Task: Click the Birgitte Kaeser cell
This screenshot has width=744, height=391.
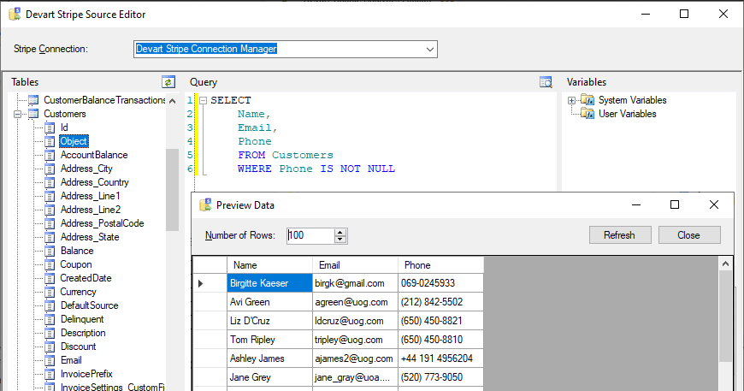Action: coord(269,283)
